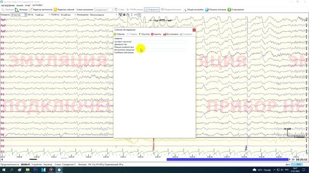309x173 pixels.
Task: Click the play arrow right of timeline
Action: 290,160
